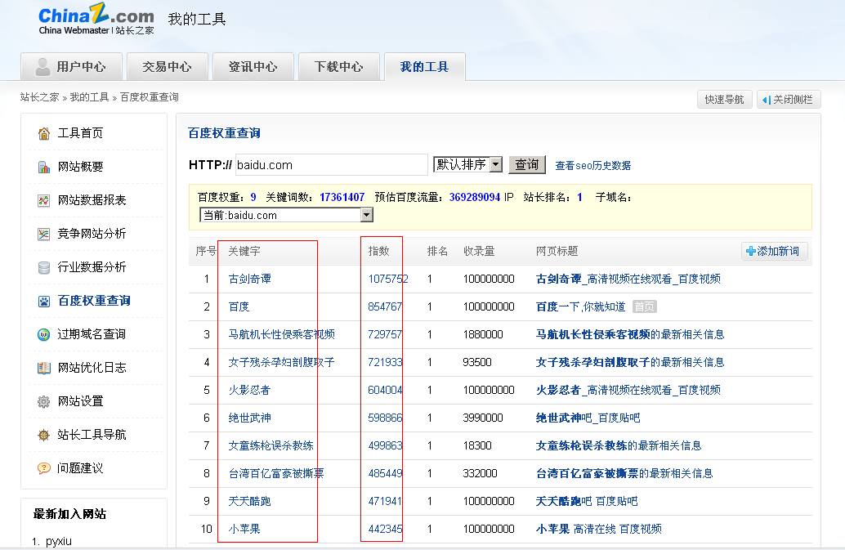Open the 下载中心 tab
845x550 pixels.
pos(338,67)
